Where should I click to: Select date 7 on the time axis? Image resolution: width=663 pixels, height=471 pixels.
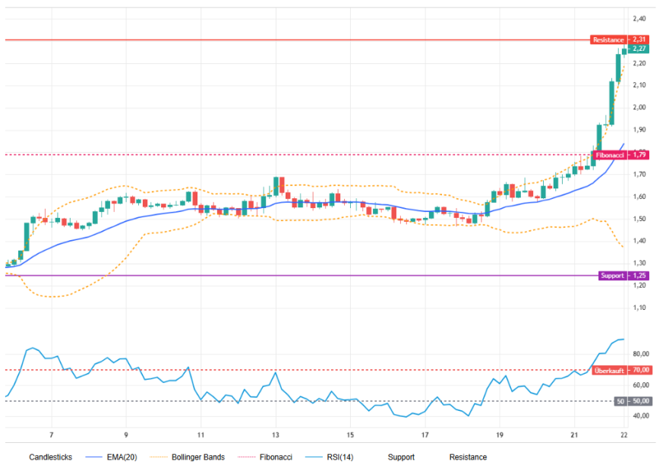pyautogui.click(x=52, y=435)
